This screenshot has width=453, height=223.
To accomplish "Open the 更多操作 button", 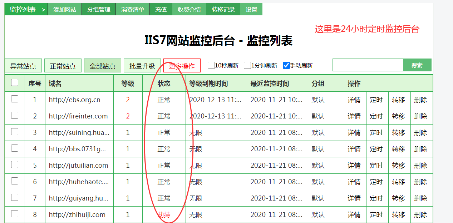I will (x=182, y=66).
